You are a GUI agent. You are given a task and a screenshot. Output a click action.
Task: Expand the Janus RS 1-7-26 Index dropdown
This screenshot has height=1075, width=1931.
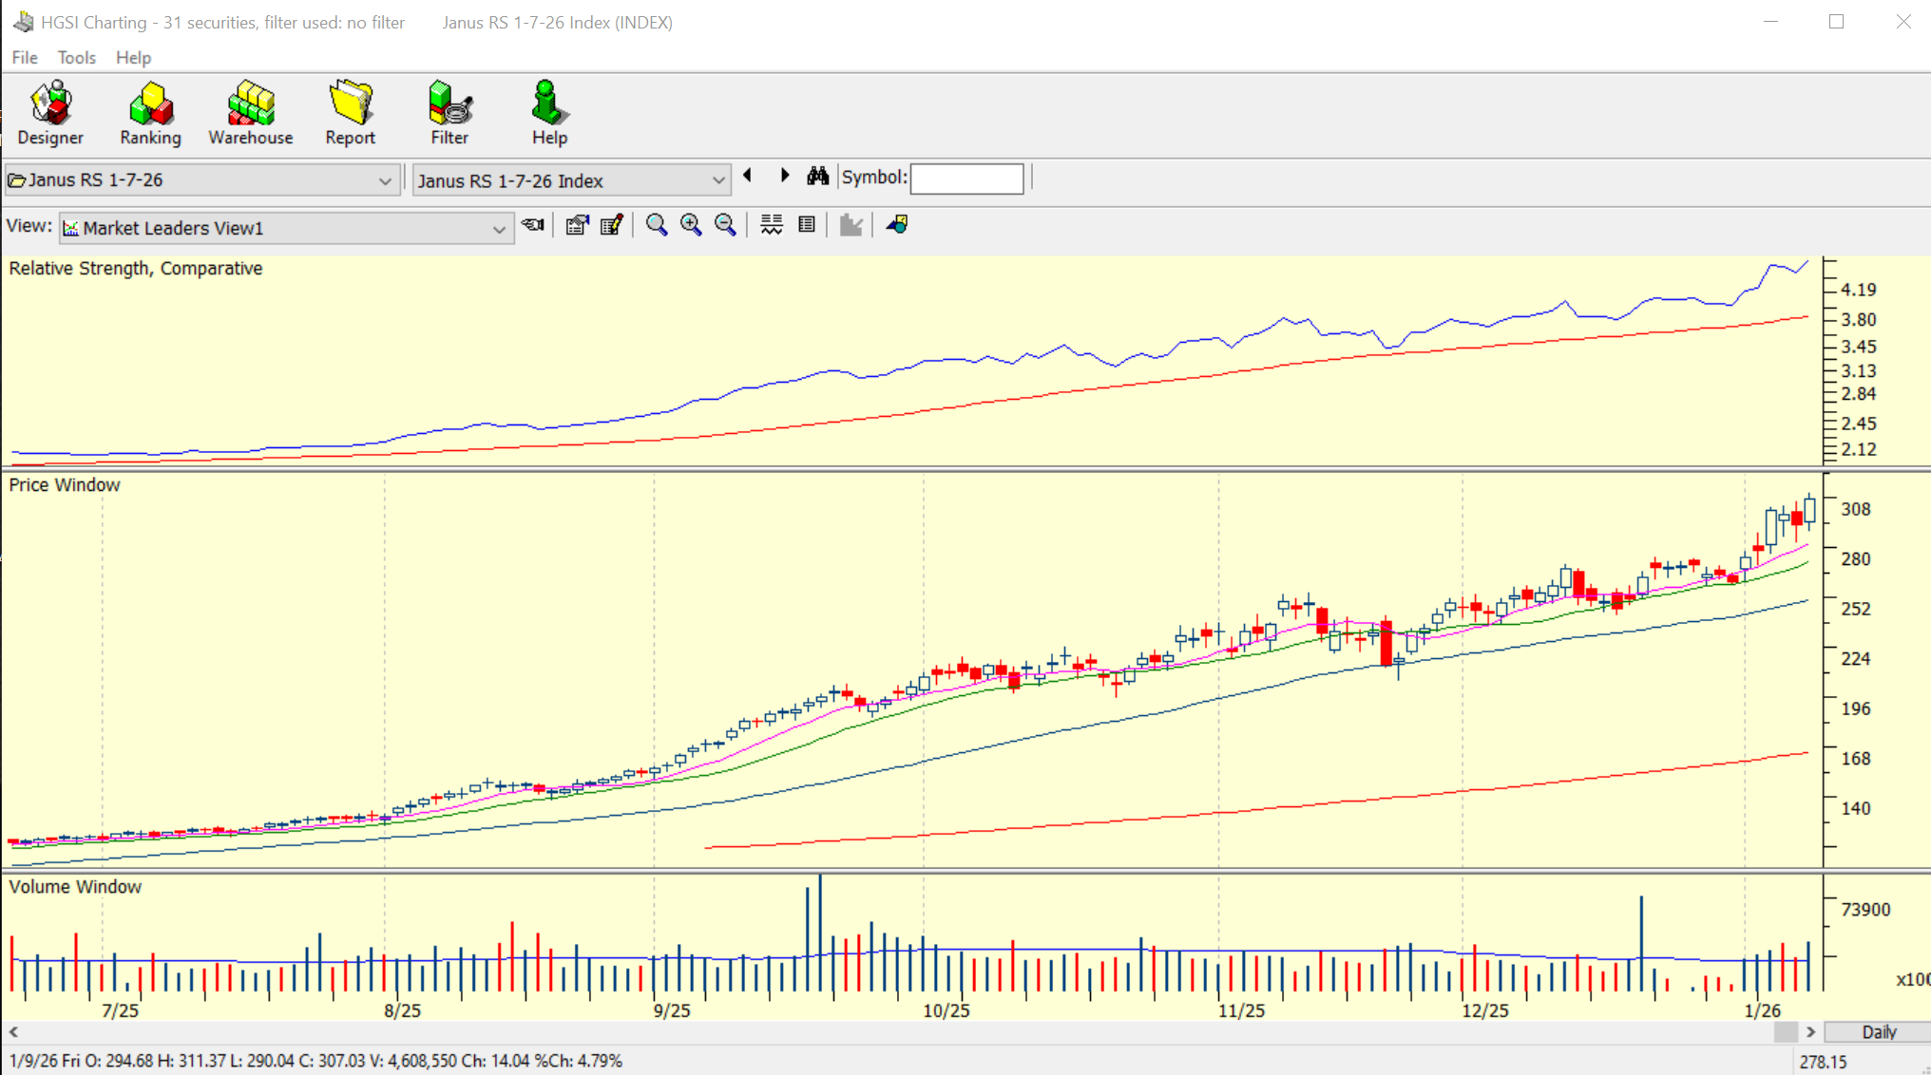pos(718,180)
